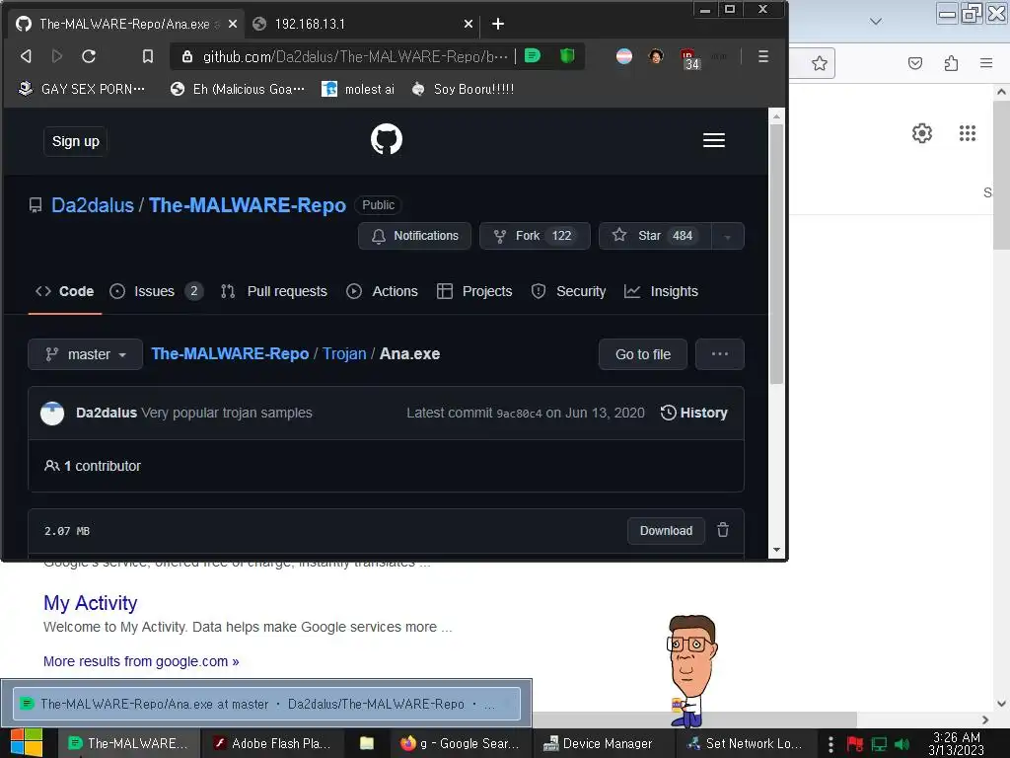Fork the repository with Fork 122 button
Image resolution: width=1010 pixels, height=758 pixels.
[x=535, y=236]
